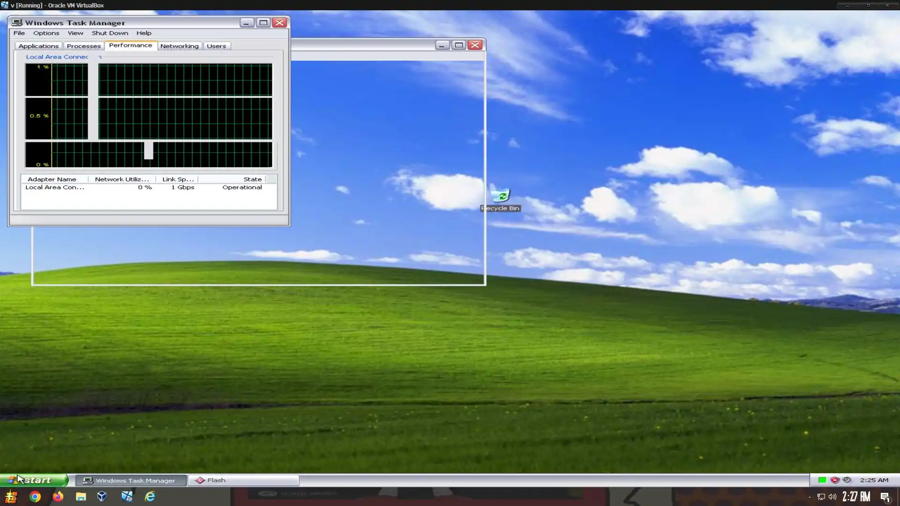Open Internet Explorer from host taskbar
900x506 pixels.
pos(150,497)
